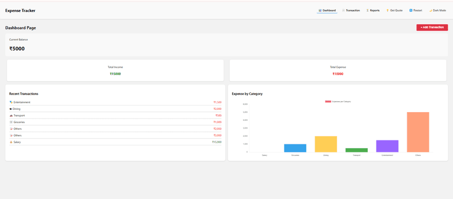
Task: Click the Expense Tracker title
Action: point(20,11)
